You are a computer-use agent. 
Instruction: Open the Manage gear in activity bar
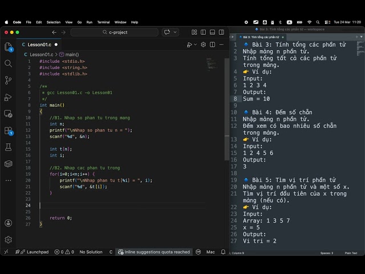point(9,240)
